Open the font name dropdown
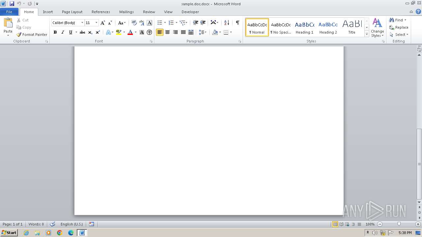 [x=82, y=23]
